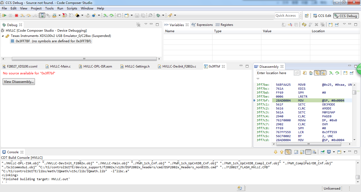Click Previous Error up arrow in Console
361x192 pixels.
click(x=282, y=152)
